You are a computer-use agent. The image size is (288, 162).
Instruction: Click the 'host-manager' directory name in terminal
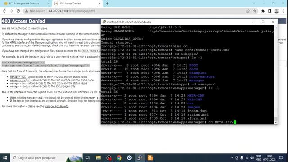tap(202, 77)
